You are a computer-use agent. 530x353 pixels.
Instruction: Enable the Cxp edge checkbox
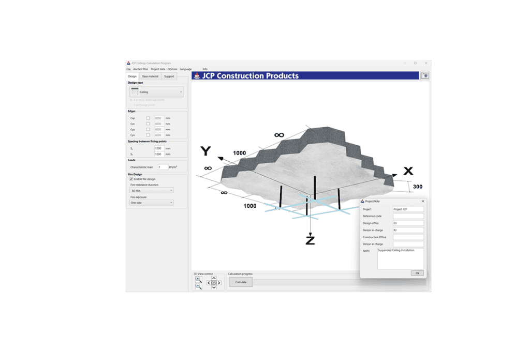click(x=148, y=118)
